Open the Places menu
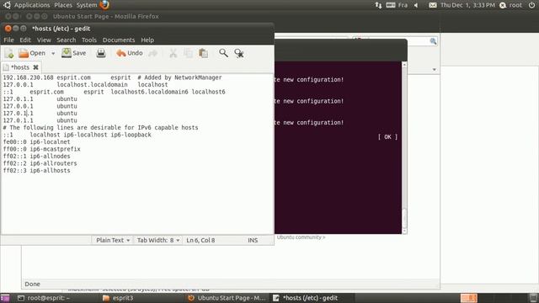 coord(63,5)
